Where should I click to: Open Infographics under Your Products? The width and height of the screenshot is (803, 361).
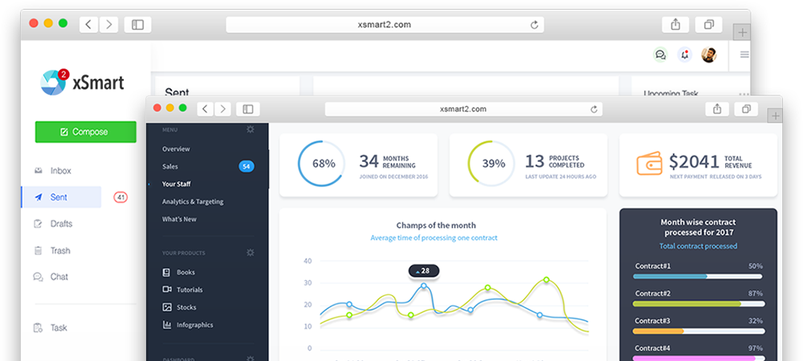pyautogui.click(x=194, y=325)
